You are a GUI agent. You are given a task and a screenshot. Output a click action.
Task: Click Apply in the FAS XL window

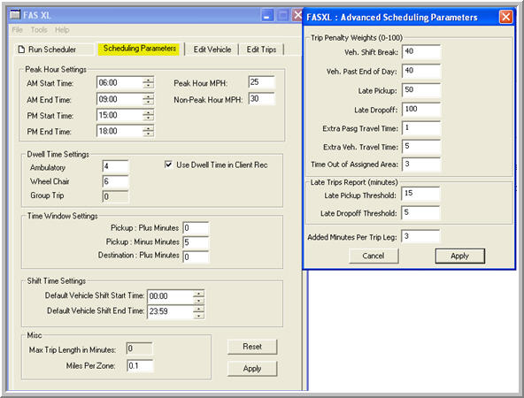(252, 369)
